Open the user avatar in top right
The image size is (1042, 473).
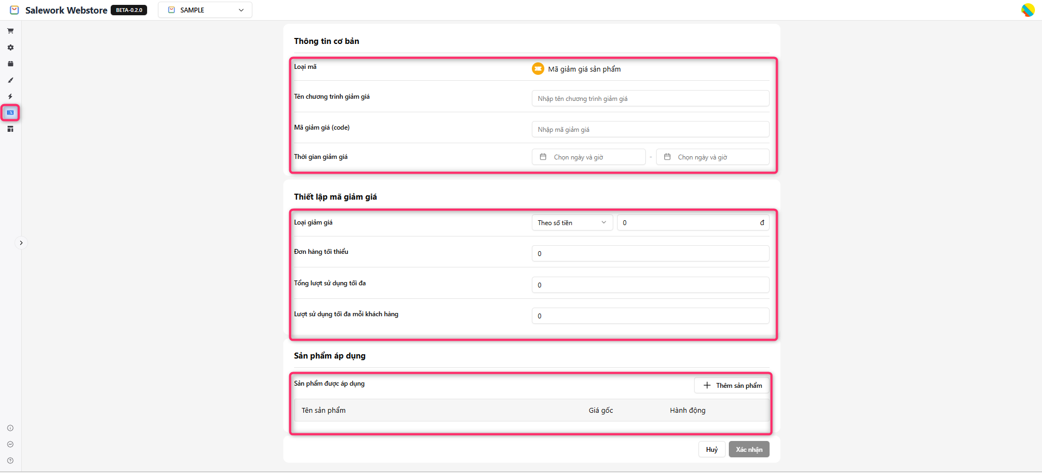pos(1027,10)
